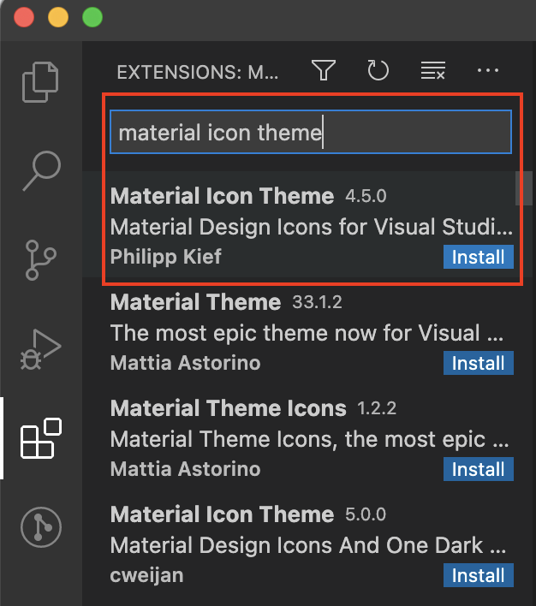This screenshot has width=536, height=606.
Task: Click the extensions list scrollbar thumb
Action: [x=524, y=188]
